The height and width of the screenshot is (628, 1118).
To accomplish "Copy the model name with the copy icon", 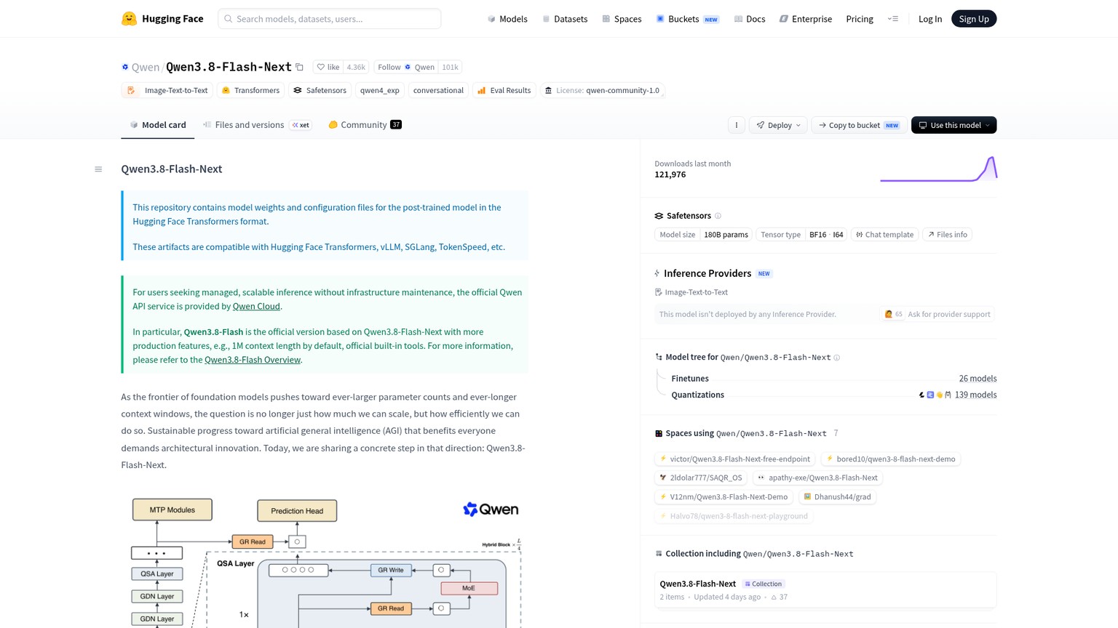I will pyautogui.click(x=299, y=67).
